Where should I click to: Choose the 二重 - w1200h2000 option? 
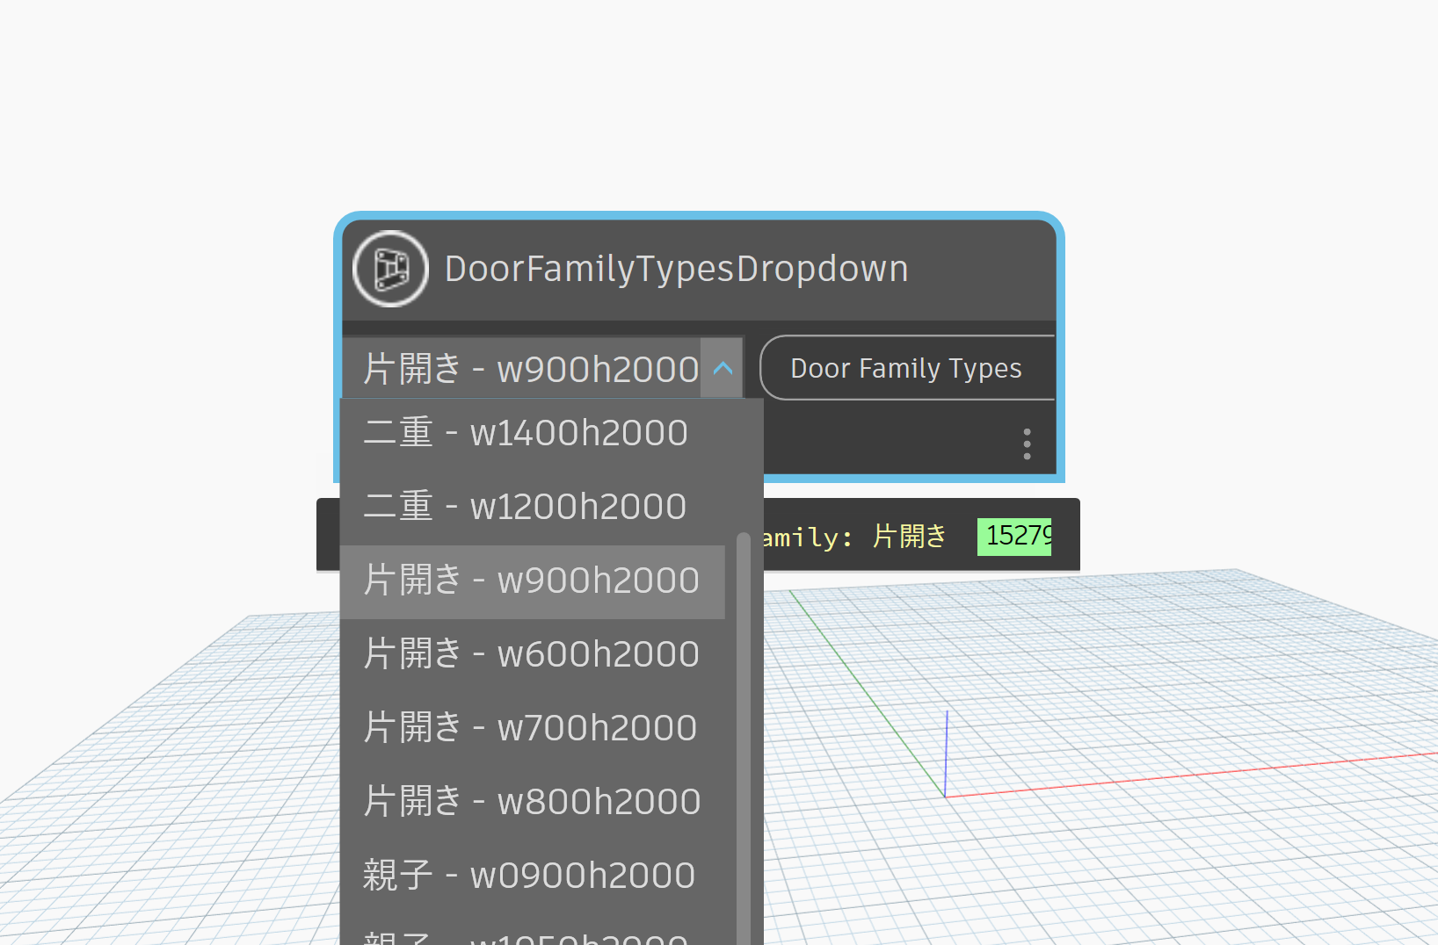pos(525,507)
